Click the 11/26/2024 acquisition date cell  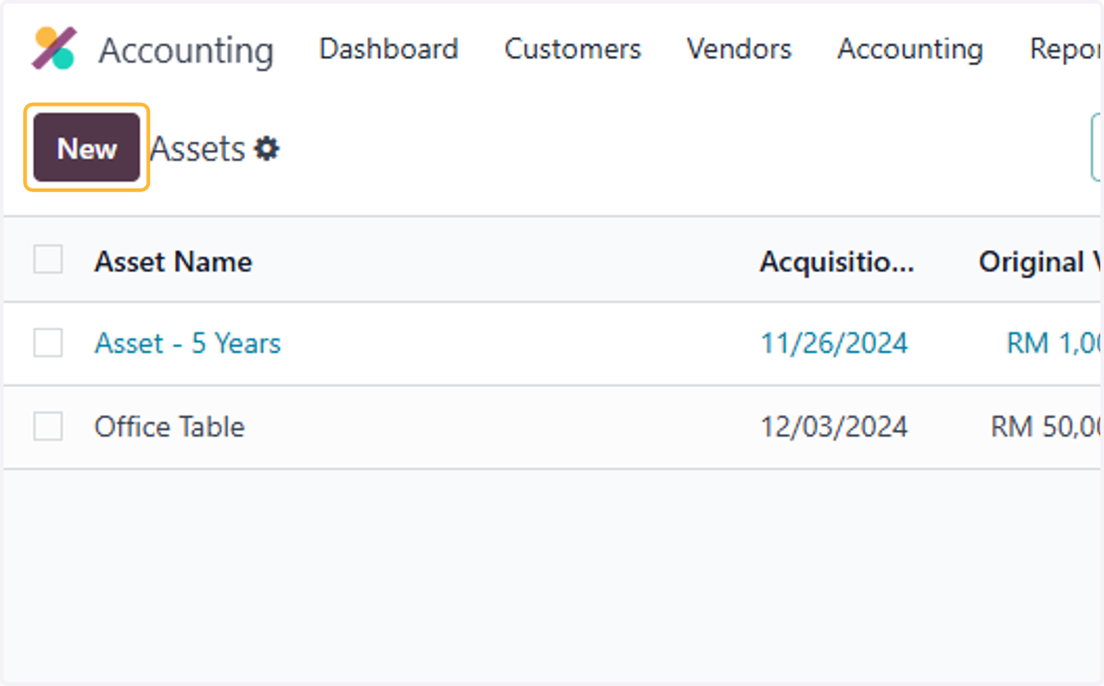[834, 343]
